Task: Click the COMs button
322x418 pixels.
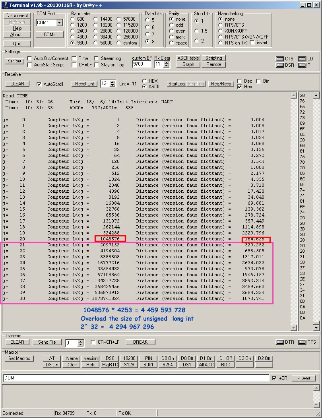Action: click(x=50, y=35)
